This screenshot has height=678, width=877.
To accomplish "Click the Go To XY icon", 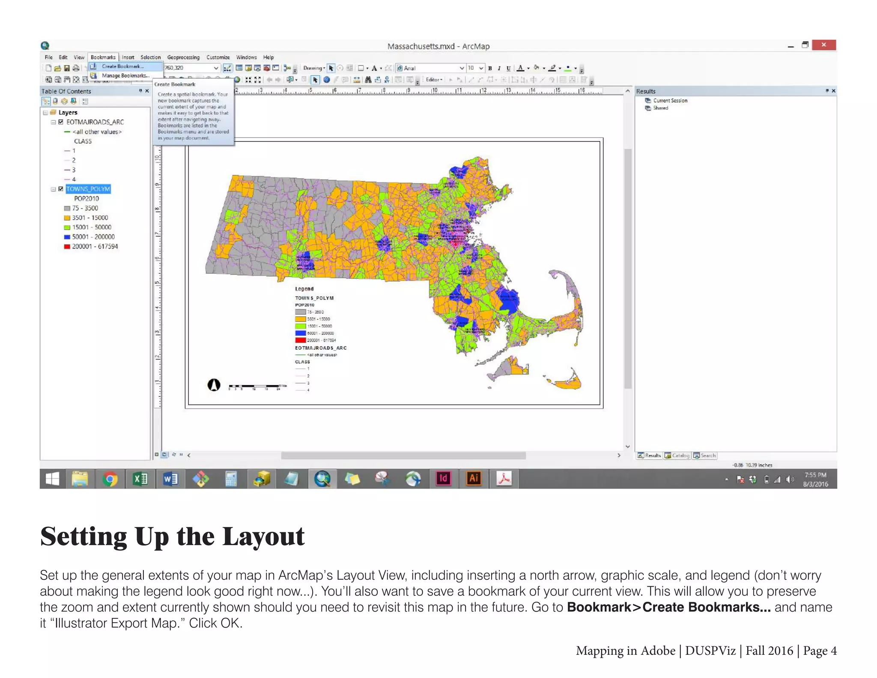I will [387, 80].
